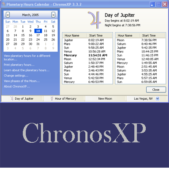Select Moon row at 12:52:34 PM
This screenshot has height=169, width=169.
(x=87, y=59)
